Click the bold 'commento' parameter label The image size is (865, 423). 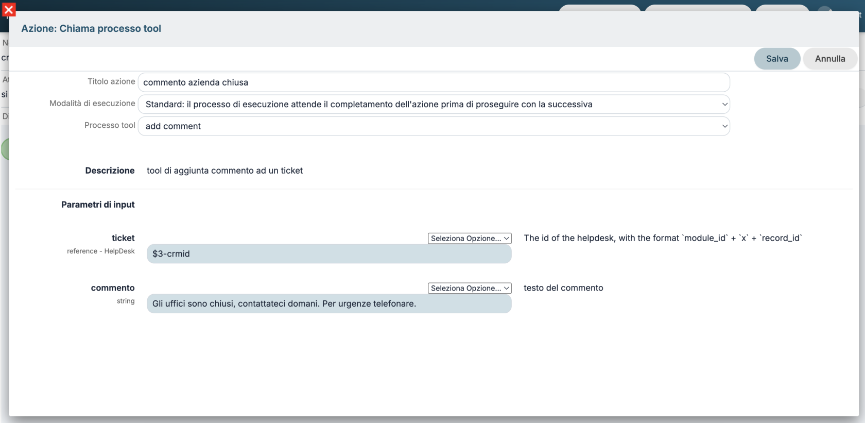click(113, 288)
